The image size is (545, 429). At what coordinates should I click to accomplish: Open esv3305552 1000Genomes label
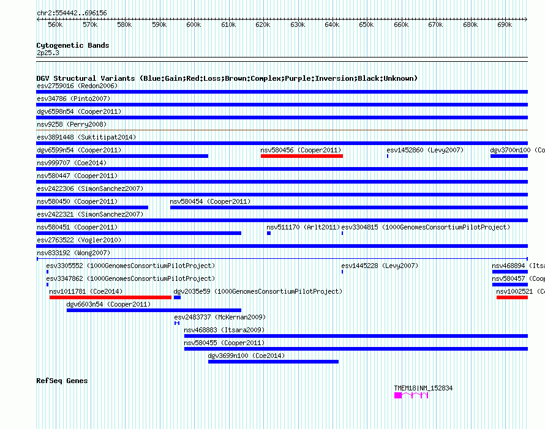click(130, 266)
